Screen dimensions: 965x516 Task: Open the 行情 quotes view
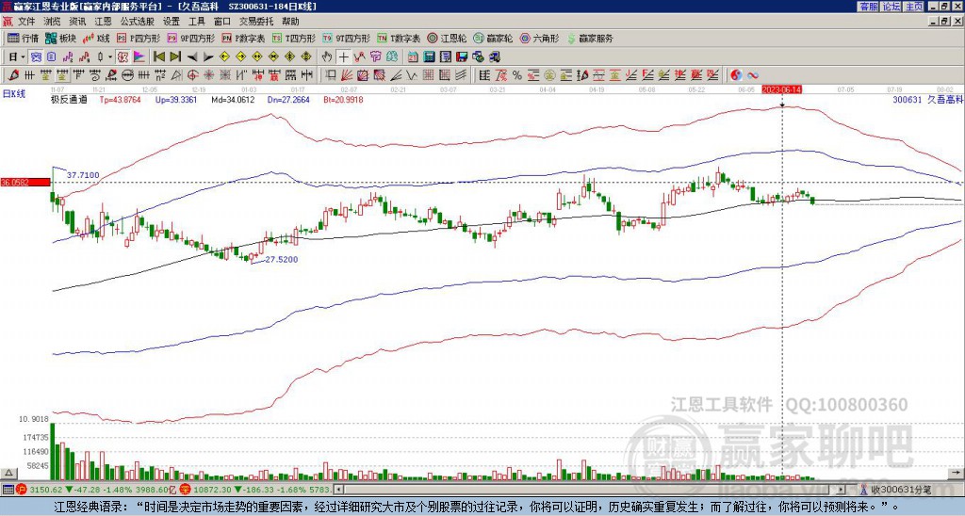(x=24, y=38)
